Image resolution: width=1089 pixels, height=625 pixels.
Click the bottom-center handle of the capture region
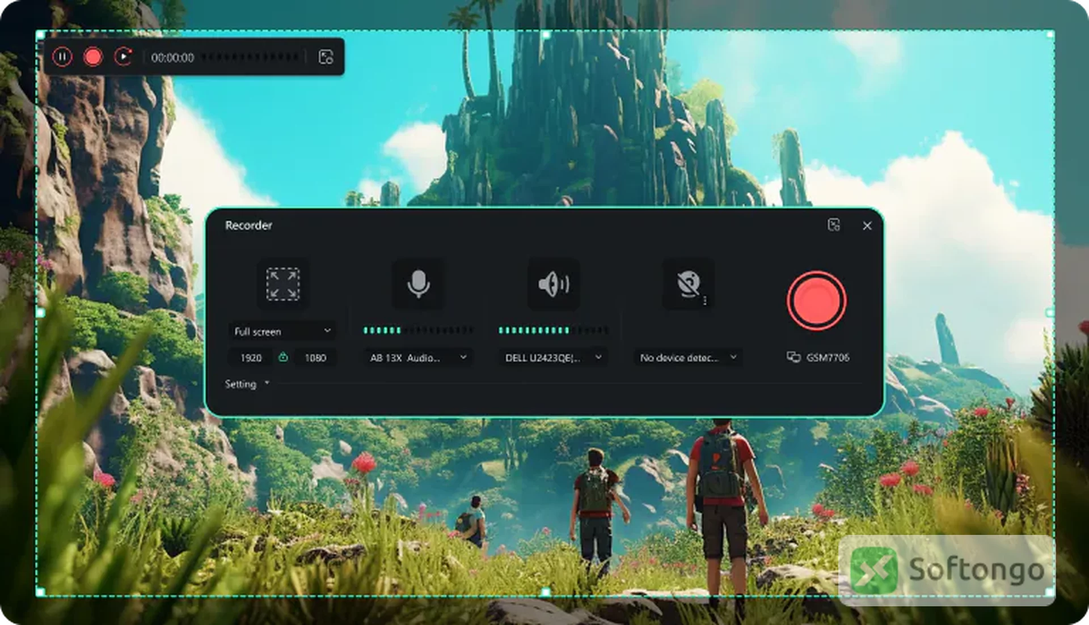(x=545, y=592)
